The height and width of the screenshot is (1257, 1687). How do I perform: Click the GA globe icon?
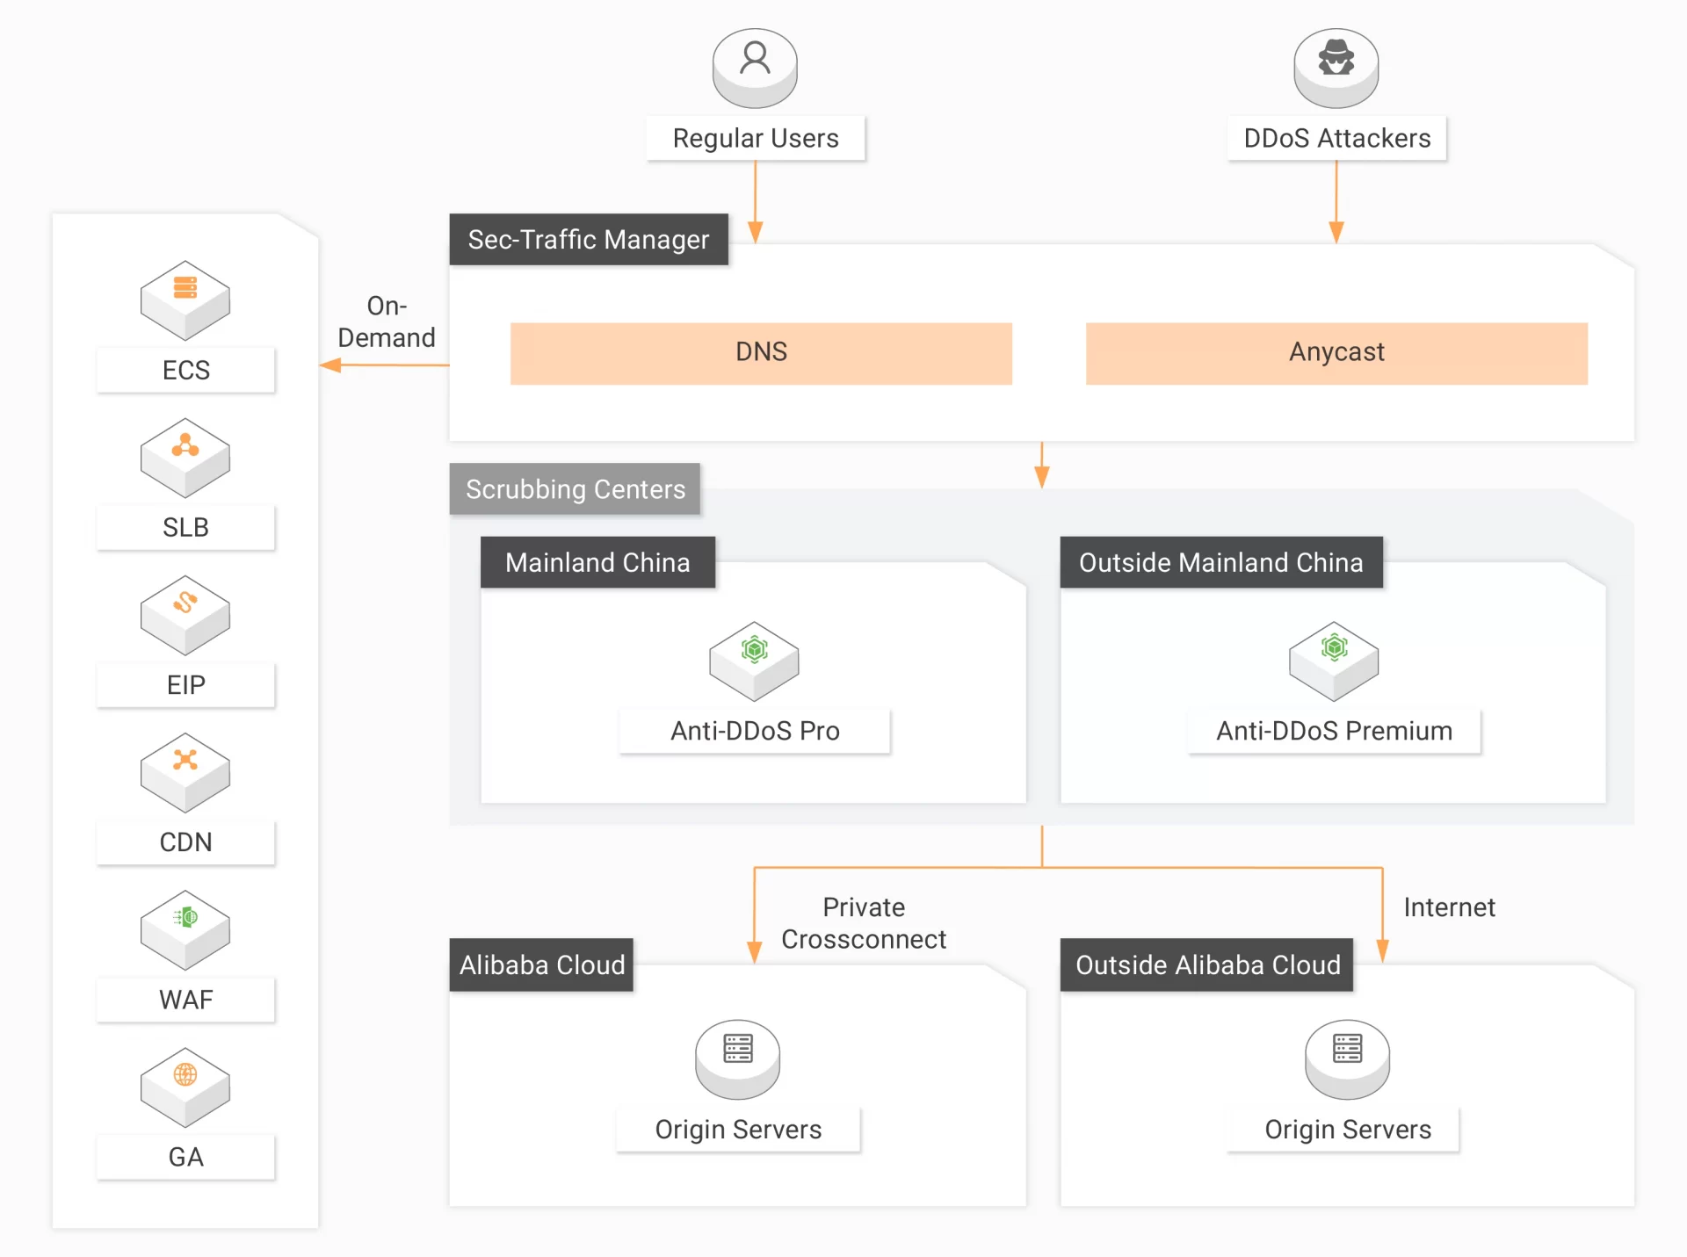(185, 1087)
